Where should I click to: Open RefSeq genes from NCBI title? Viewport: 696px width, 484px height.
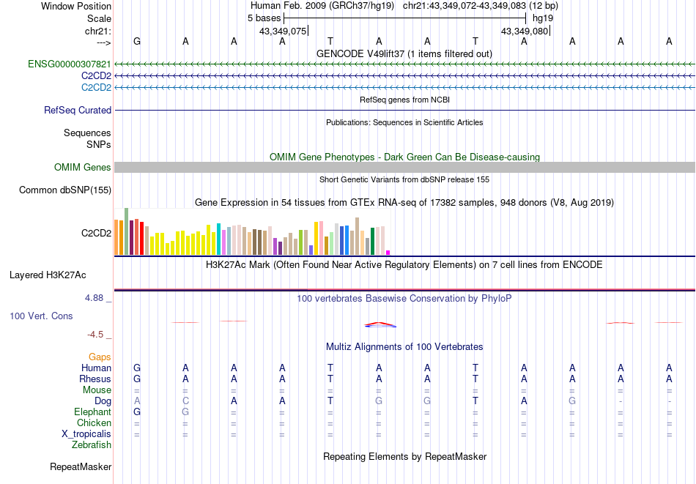[404, 100]
